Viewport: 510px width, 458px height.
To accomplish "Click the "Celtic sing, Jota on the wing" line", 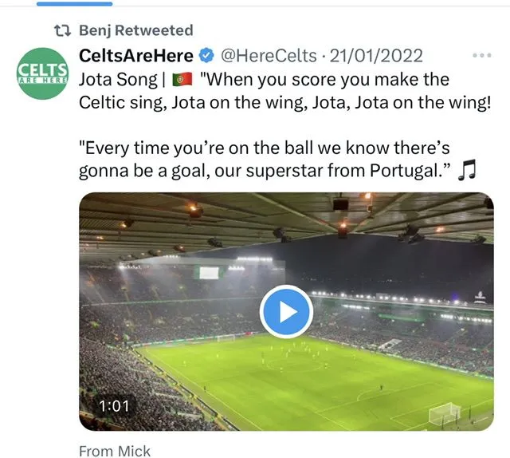I will coord(285,103).
